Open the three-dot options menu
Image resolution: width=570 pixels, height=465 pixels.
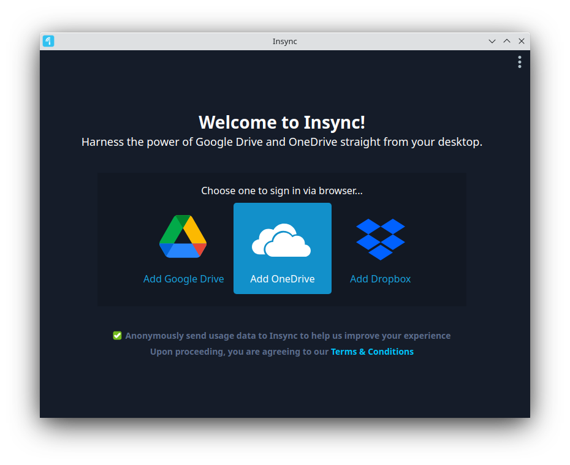(520, 62)
